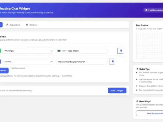Open View Documentation link

click(x=150, y=113)
